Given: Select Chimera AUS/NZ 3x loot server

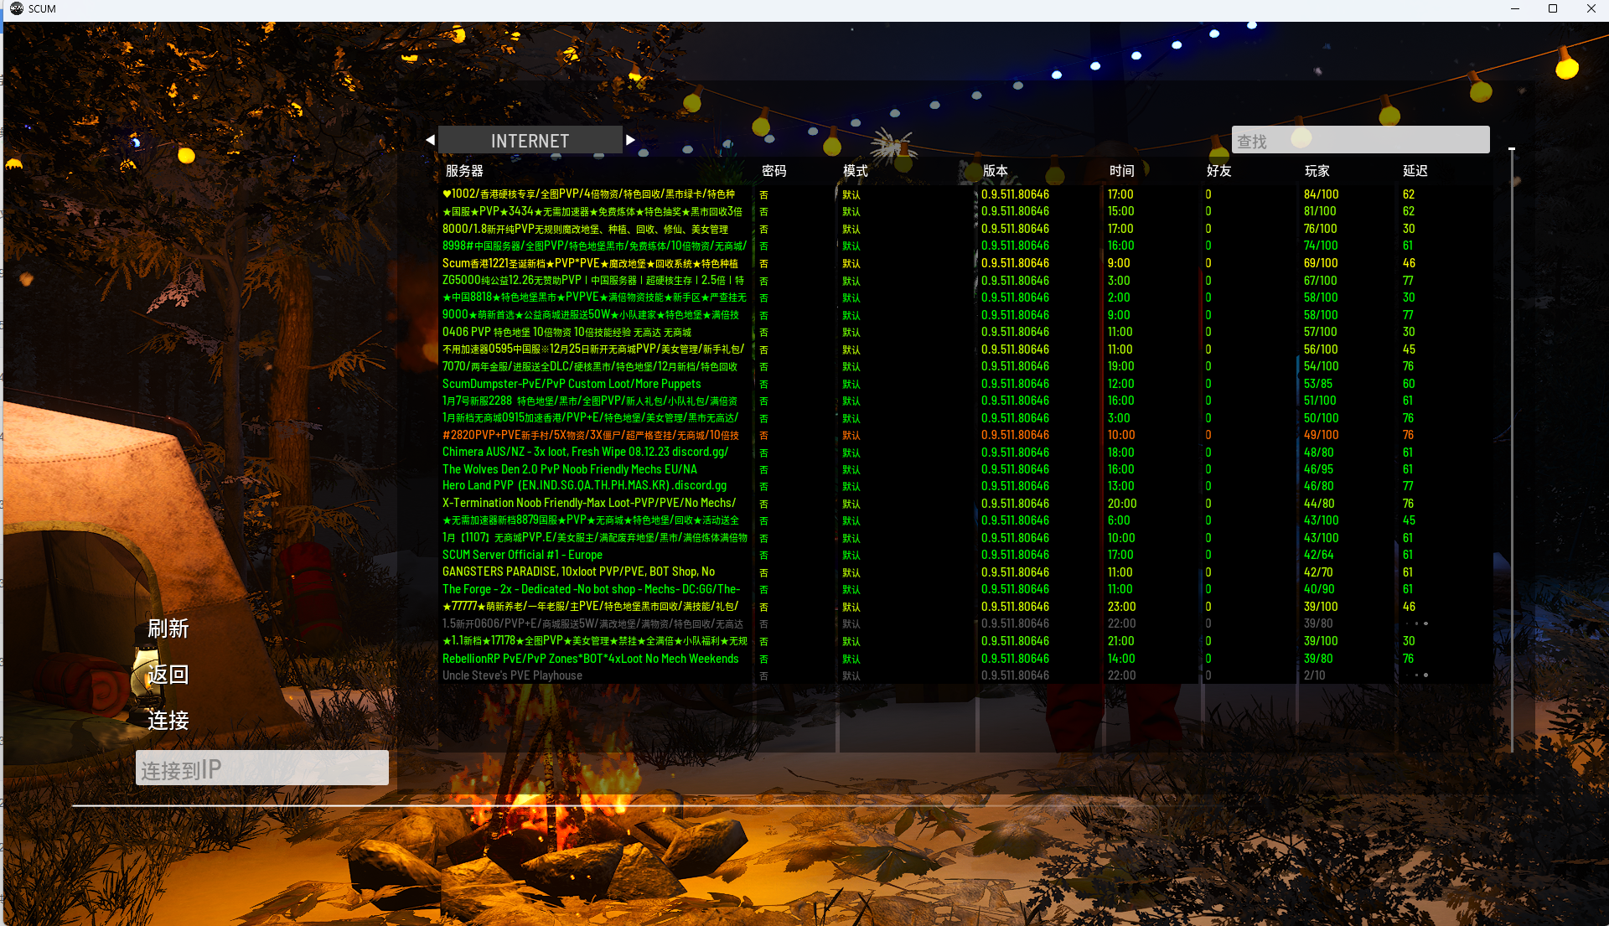Looking at the screenshot, I should (964, 453).
